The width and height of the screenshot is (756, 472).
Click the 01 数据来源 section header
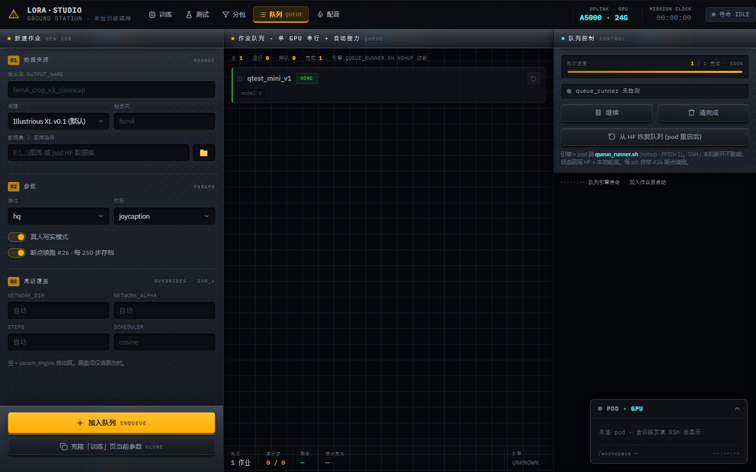111,60
